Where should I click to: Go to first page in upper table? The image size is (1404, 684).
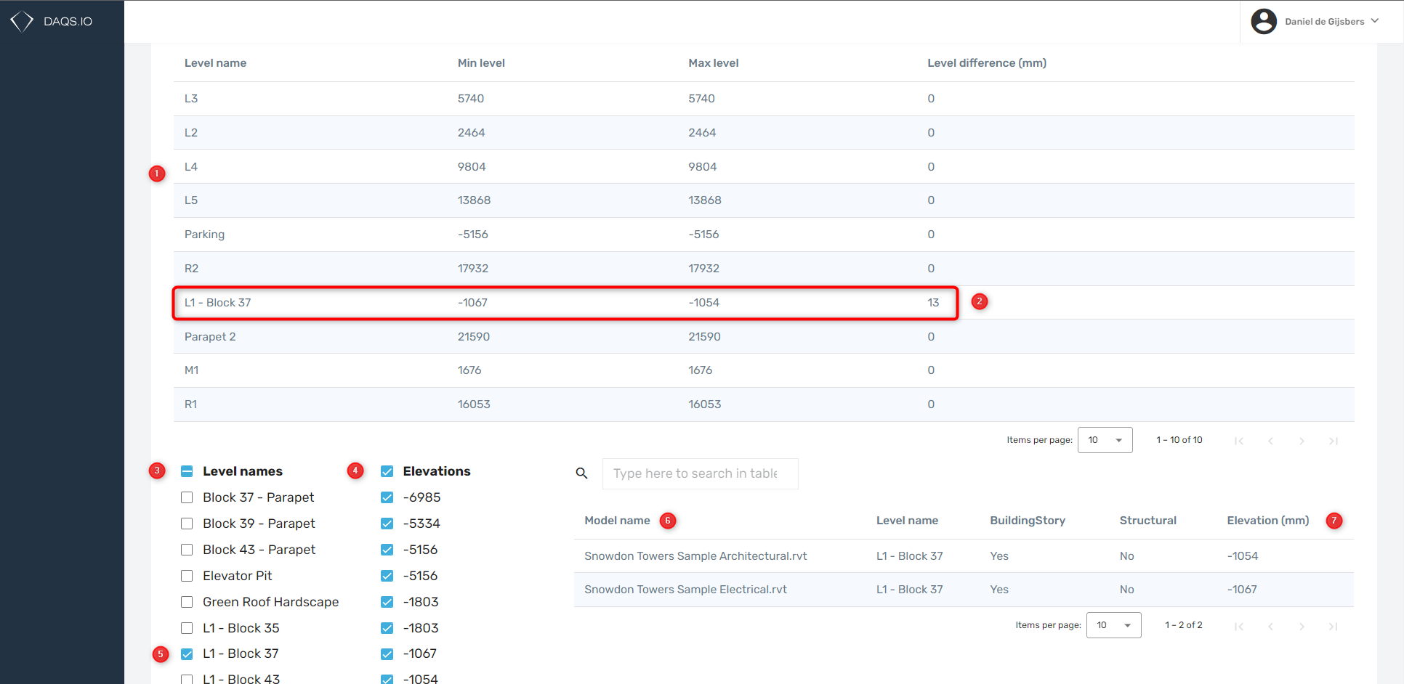(x=1239, y=441)
